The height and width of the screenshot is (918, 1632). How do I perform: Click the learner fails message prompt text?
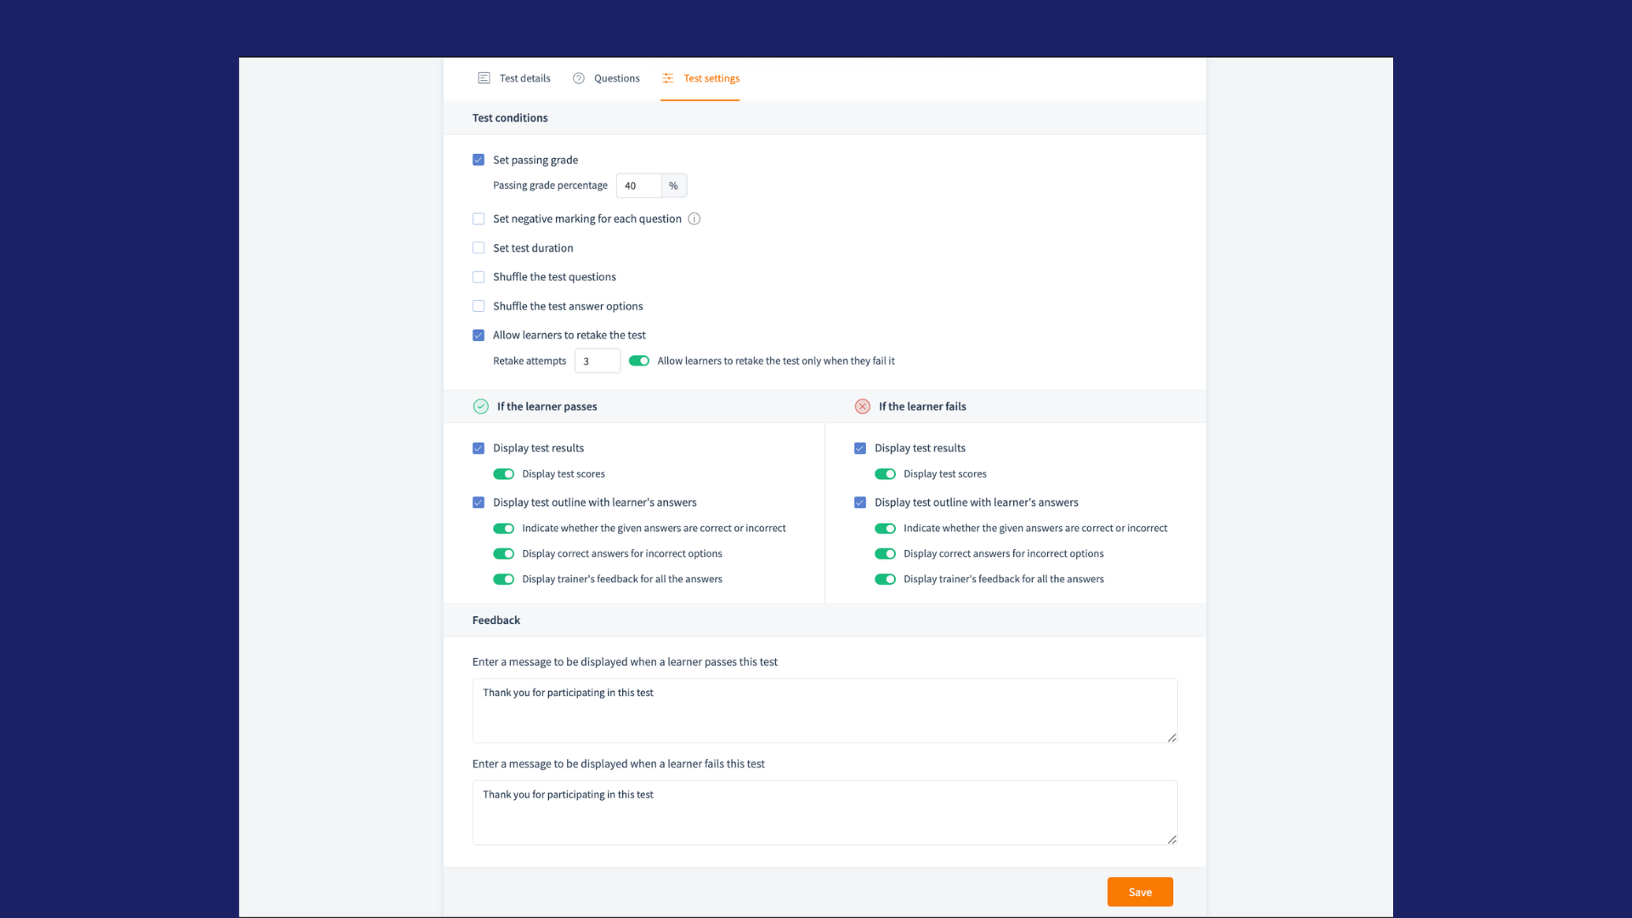click(619, 764)
